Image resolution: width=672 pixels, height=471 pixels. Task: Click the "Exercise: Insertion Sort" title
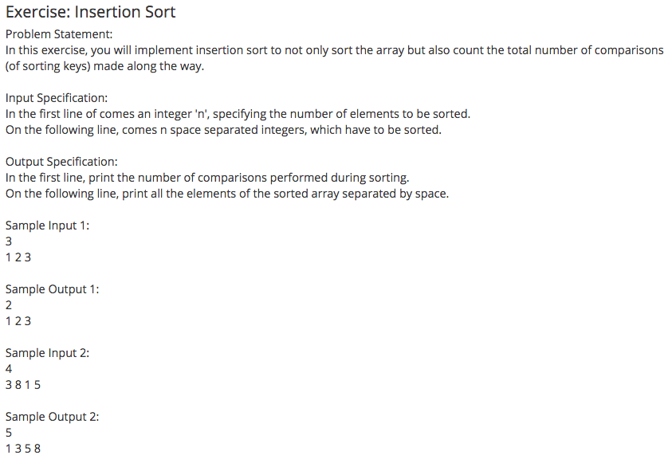[x=91, y=12]
